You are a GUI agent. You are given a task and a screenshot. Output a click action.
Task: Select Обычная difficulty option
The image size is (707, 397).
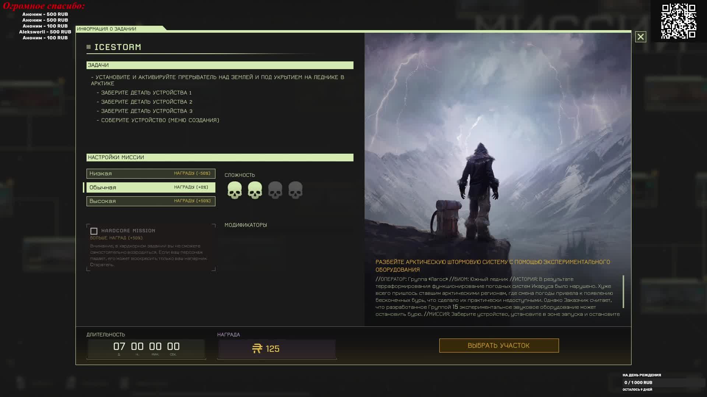[151, 187]
